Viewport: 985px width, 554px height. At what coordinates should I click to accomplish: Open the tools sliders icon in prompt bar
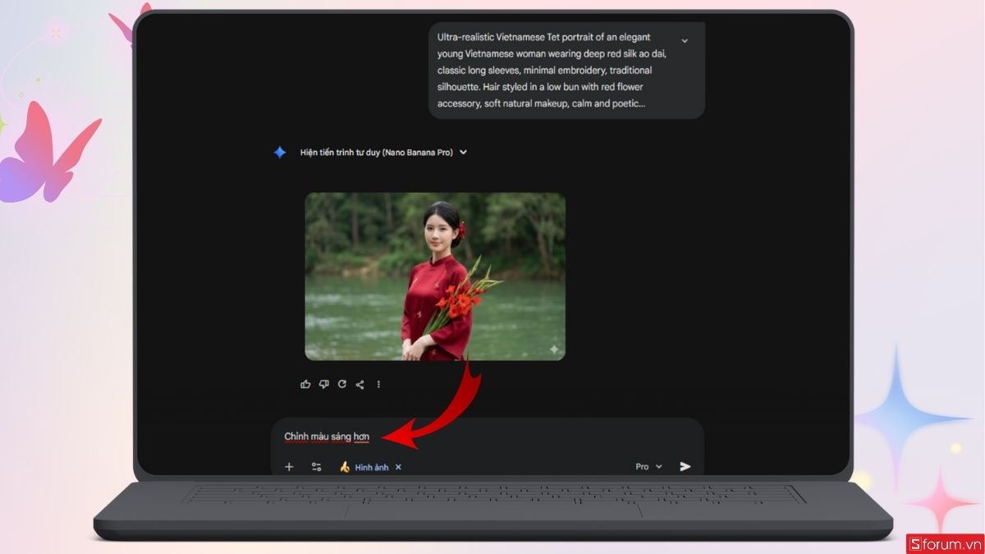316,467
